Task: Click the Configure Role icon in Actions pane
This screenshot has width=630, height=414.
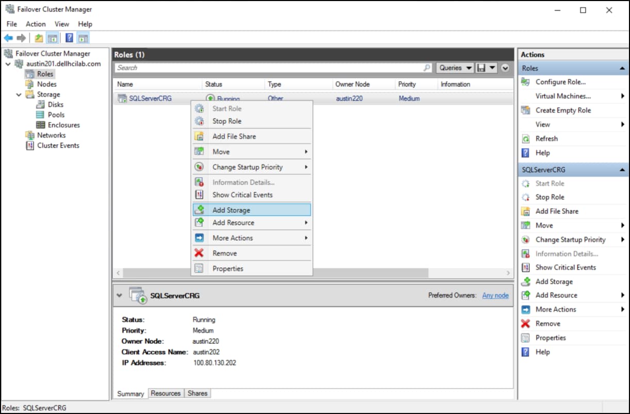Action: (x=526, y=82)
